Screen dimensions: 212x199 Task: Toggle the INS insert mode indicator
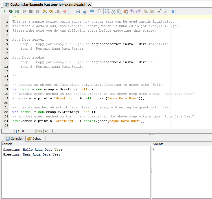point(40,131)
